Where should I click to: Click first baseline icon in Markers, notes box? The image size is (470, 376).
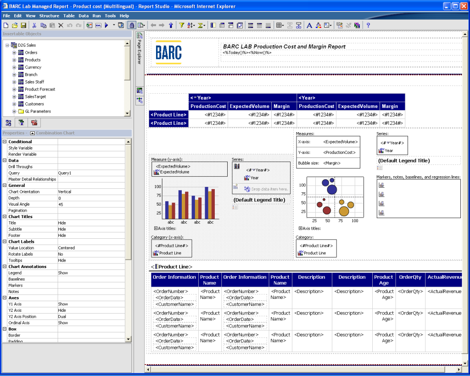click(381, 185)
